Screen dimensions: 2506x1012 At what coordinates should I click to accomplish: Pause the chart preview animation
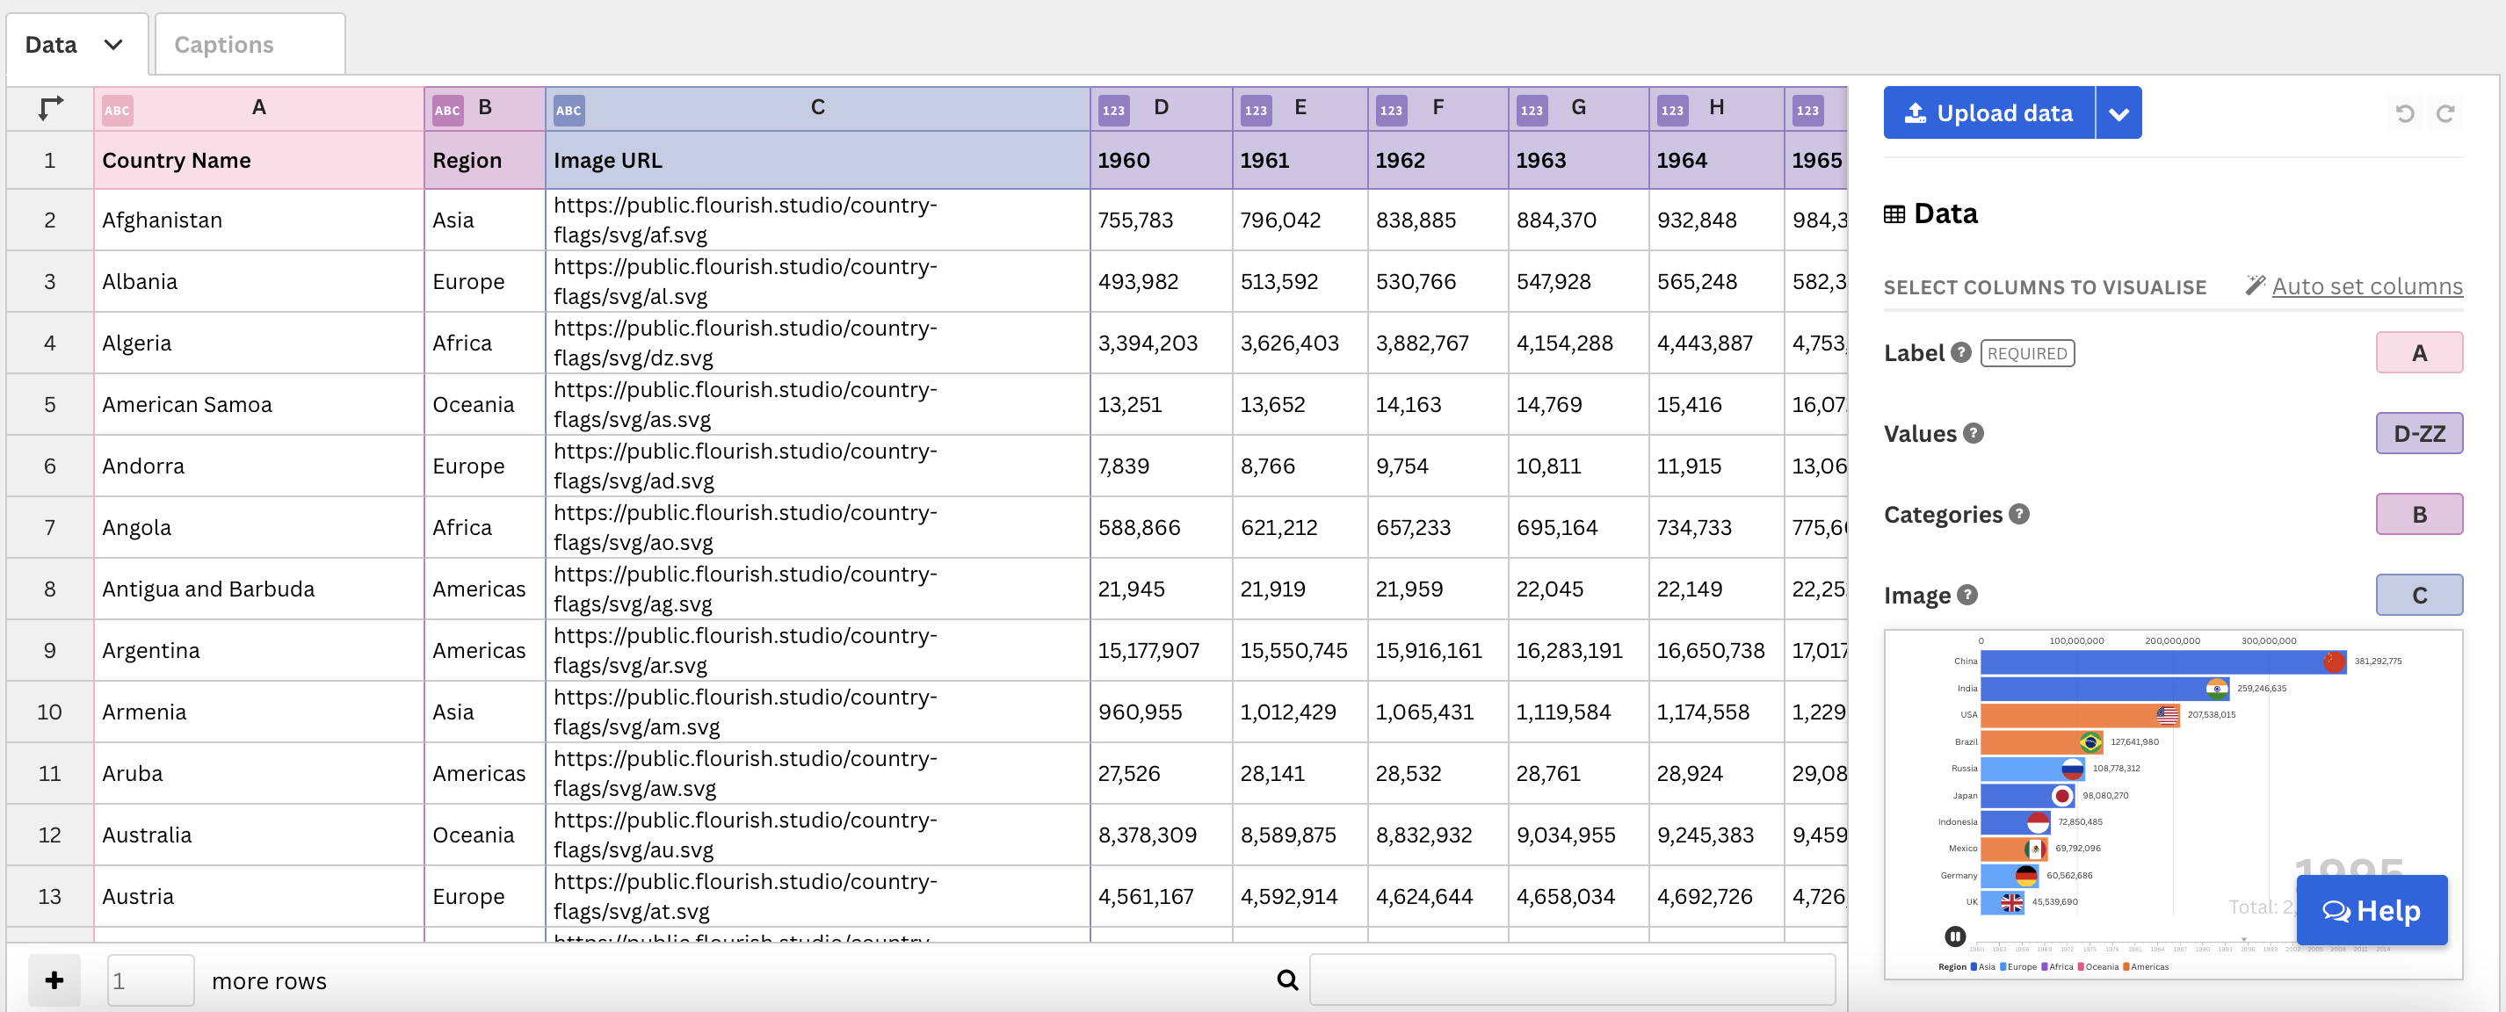[1954, 936]
